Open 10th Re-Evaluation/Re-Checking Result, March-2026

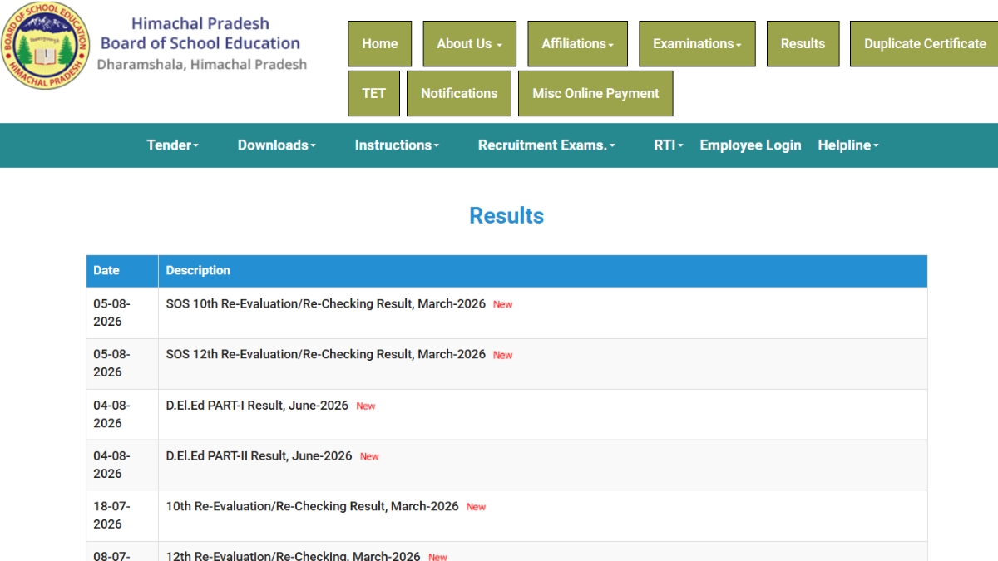coord(312,506)
